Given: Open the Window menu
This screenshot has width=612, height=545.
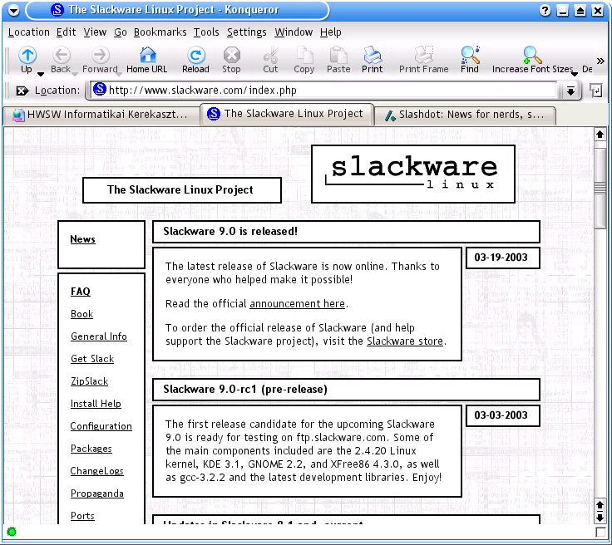Looking at the screenshot, I should pyautogui.click(x=294, y=32).
